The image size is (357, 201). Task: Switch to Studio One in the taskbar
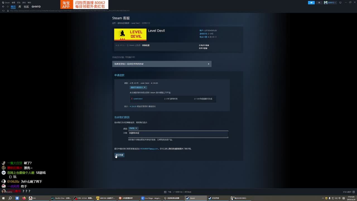[x=61, y=198]
